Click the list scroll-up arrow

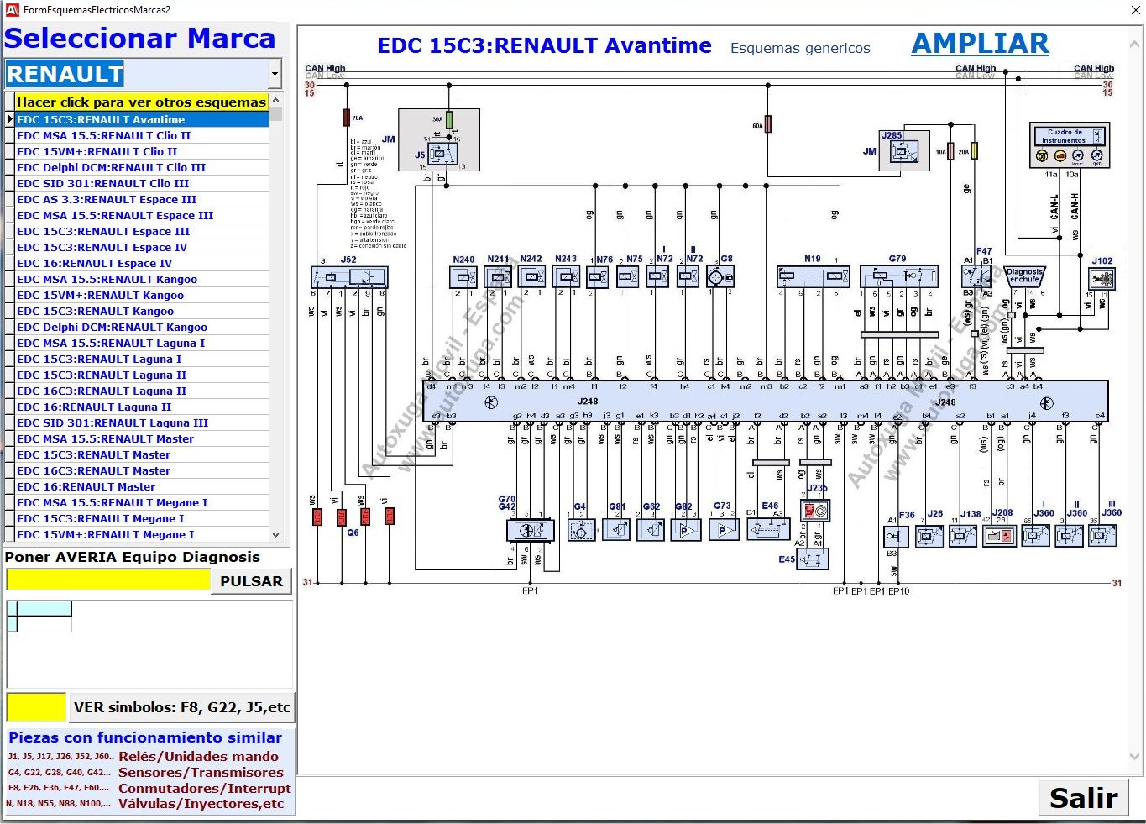pyautogui.click(x=275, y=100)
